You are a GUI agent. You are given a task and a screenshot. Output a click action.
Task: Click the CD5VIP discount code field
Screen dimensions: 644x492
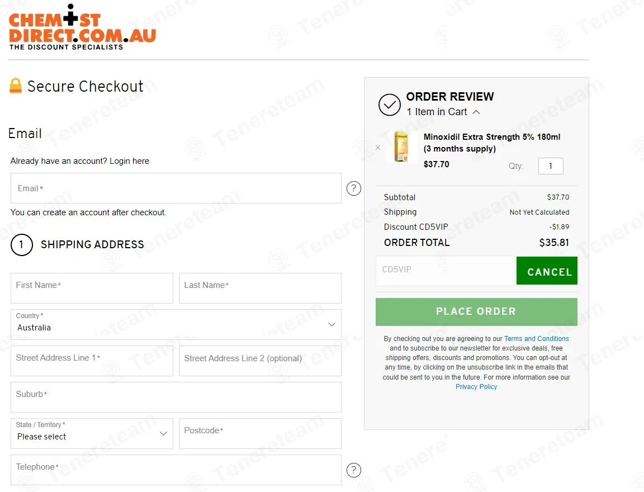tap(445, 271)
